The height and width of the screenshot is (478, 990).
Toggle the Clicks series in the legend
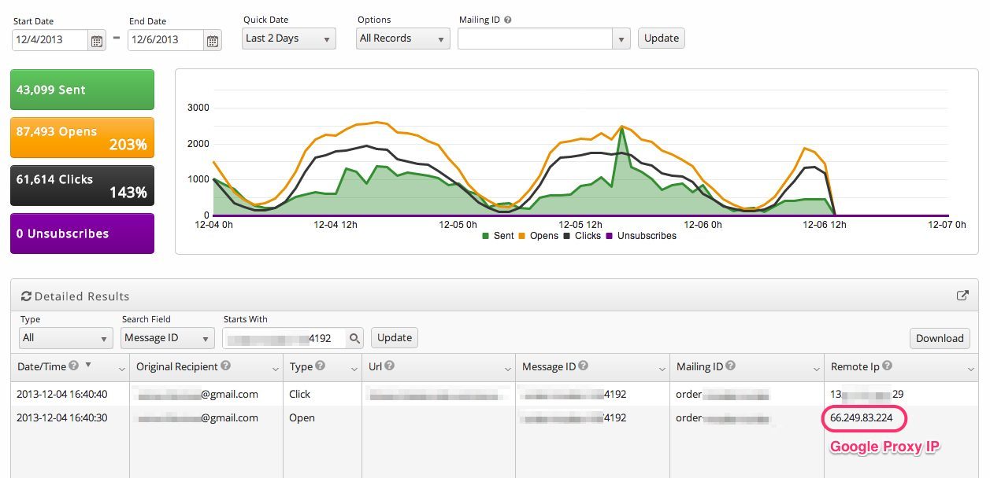pos(582,236)
